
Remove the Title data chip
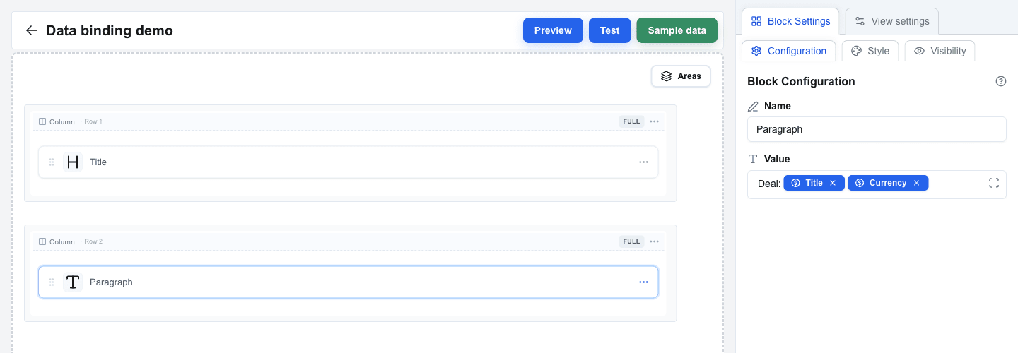click(x=832, y=183)
